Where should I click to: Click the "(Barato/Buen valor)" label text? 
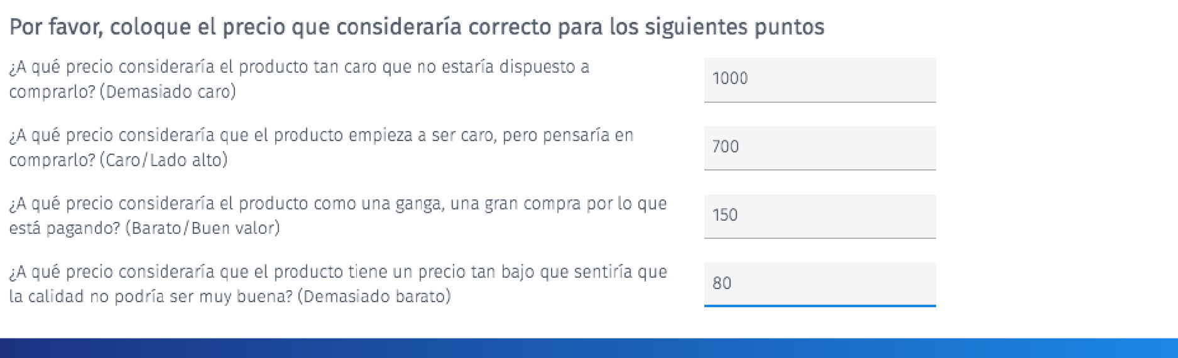(x=202, y=228)
